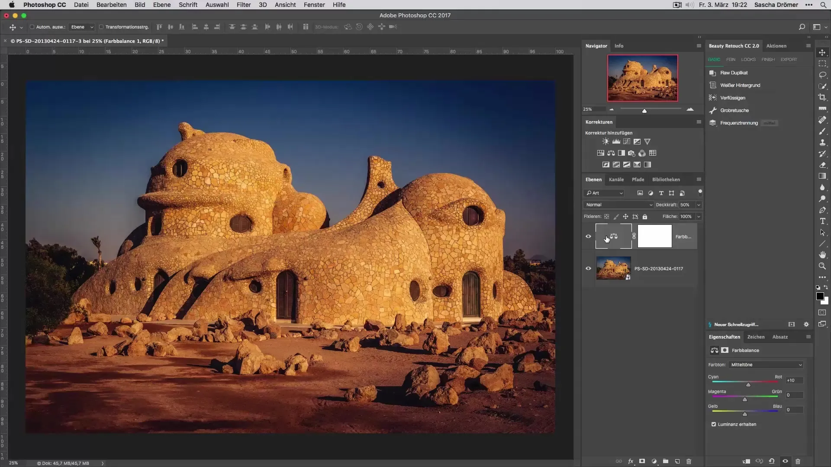
Task: Clip adjustment to layer below
Action: [746, 461]
